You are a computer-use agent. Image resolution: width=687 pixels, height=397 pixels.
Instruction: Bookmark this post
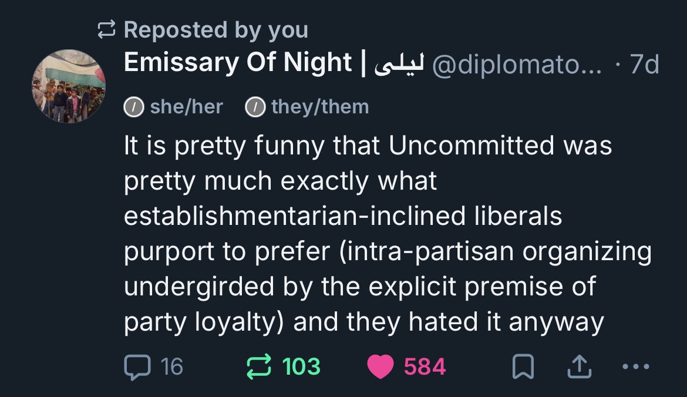coord(521,367)
